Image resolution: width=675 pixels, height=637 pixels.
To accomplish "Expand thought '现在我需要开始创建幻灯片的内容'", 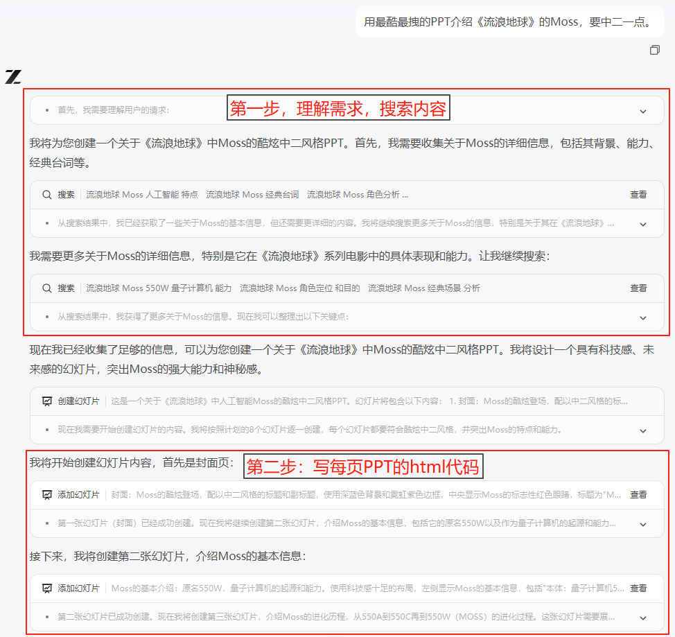I will pos(642,430).
